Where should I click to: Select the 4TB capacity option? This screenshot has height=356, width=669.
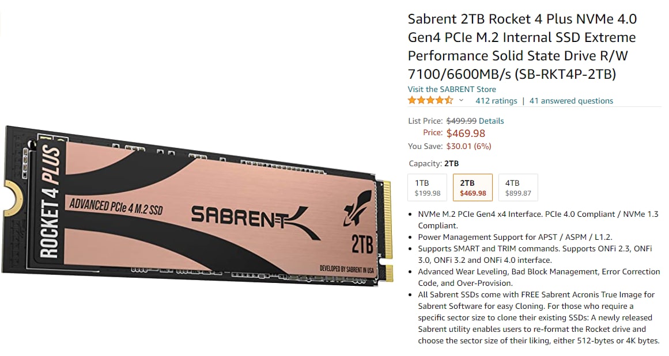click(518, 187)
